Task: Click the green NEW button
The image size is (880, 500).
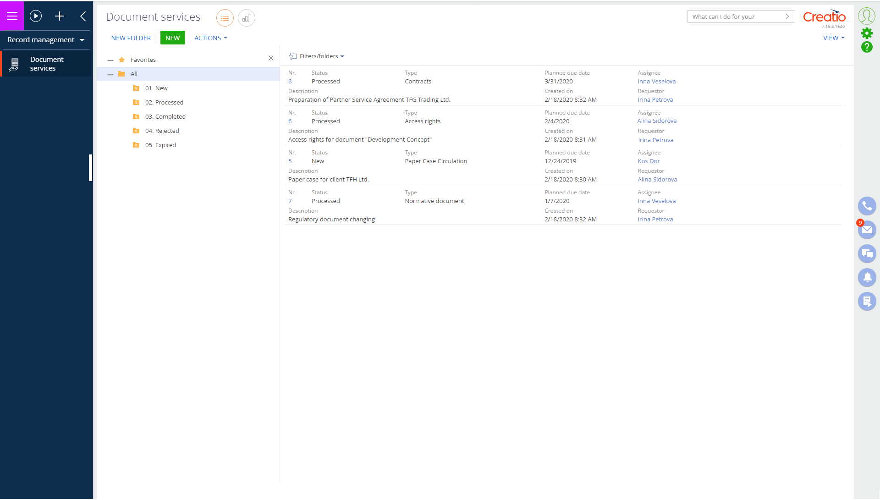Action: point(172,38)
